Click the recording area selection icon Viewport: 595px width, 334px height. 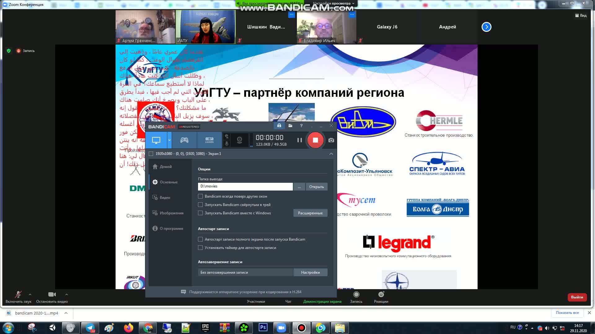pyautogui.click(x=151, y=154)
